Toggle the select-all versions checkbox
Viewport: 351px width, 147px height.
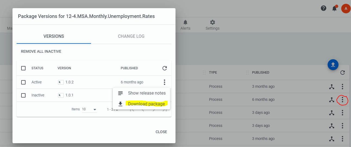tap(23, 68)
